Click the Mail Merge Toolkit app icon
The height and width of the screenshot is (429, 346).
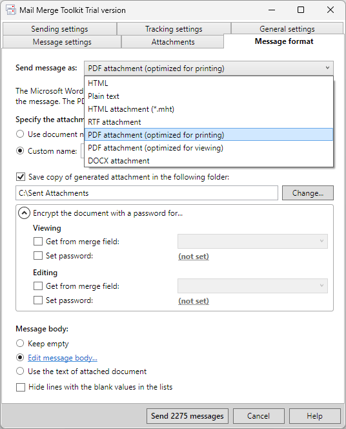pos(11,10)
